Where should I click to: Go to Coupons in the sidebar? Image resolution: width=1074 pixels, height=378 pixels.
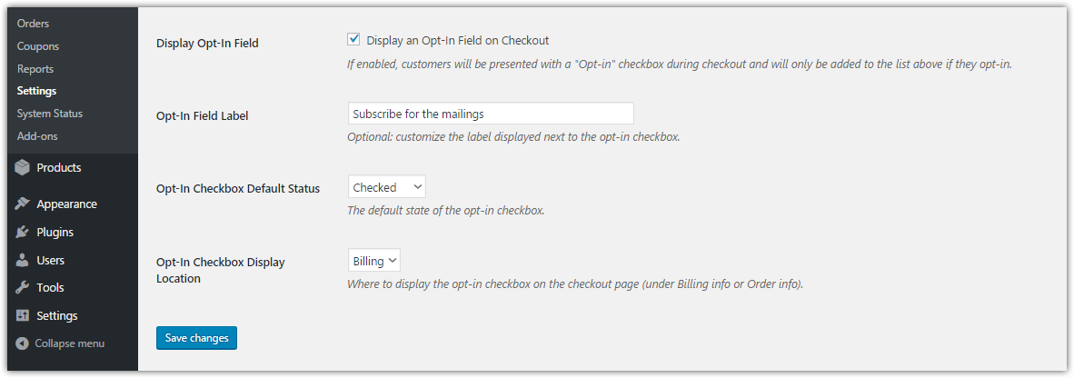tap(38, 46)
